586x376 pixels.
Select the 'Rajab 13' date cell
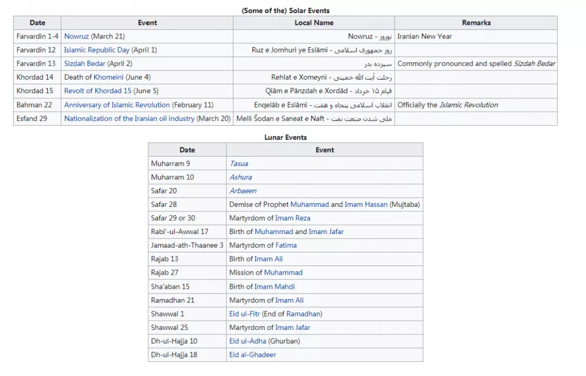point(187,259)
